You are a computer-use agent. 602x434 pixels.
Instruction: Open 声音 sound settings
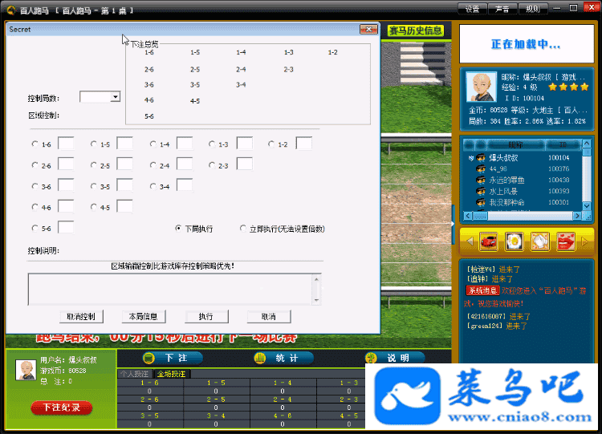tap(502, 9)
